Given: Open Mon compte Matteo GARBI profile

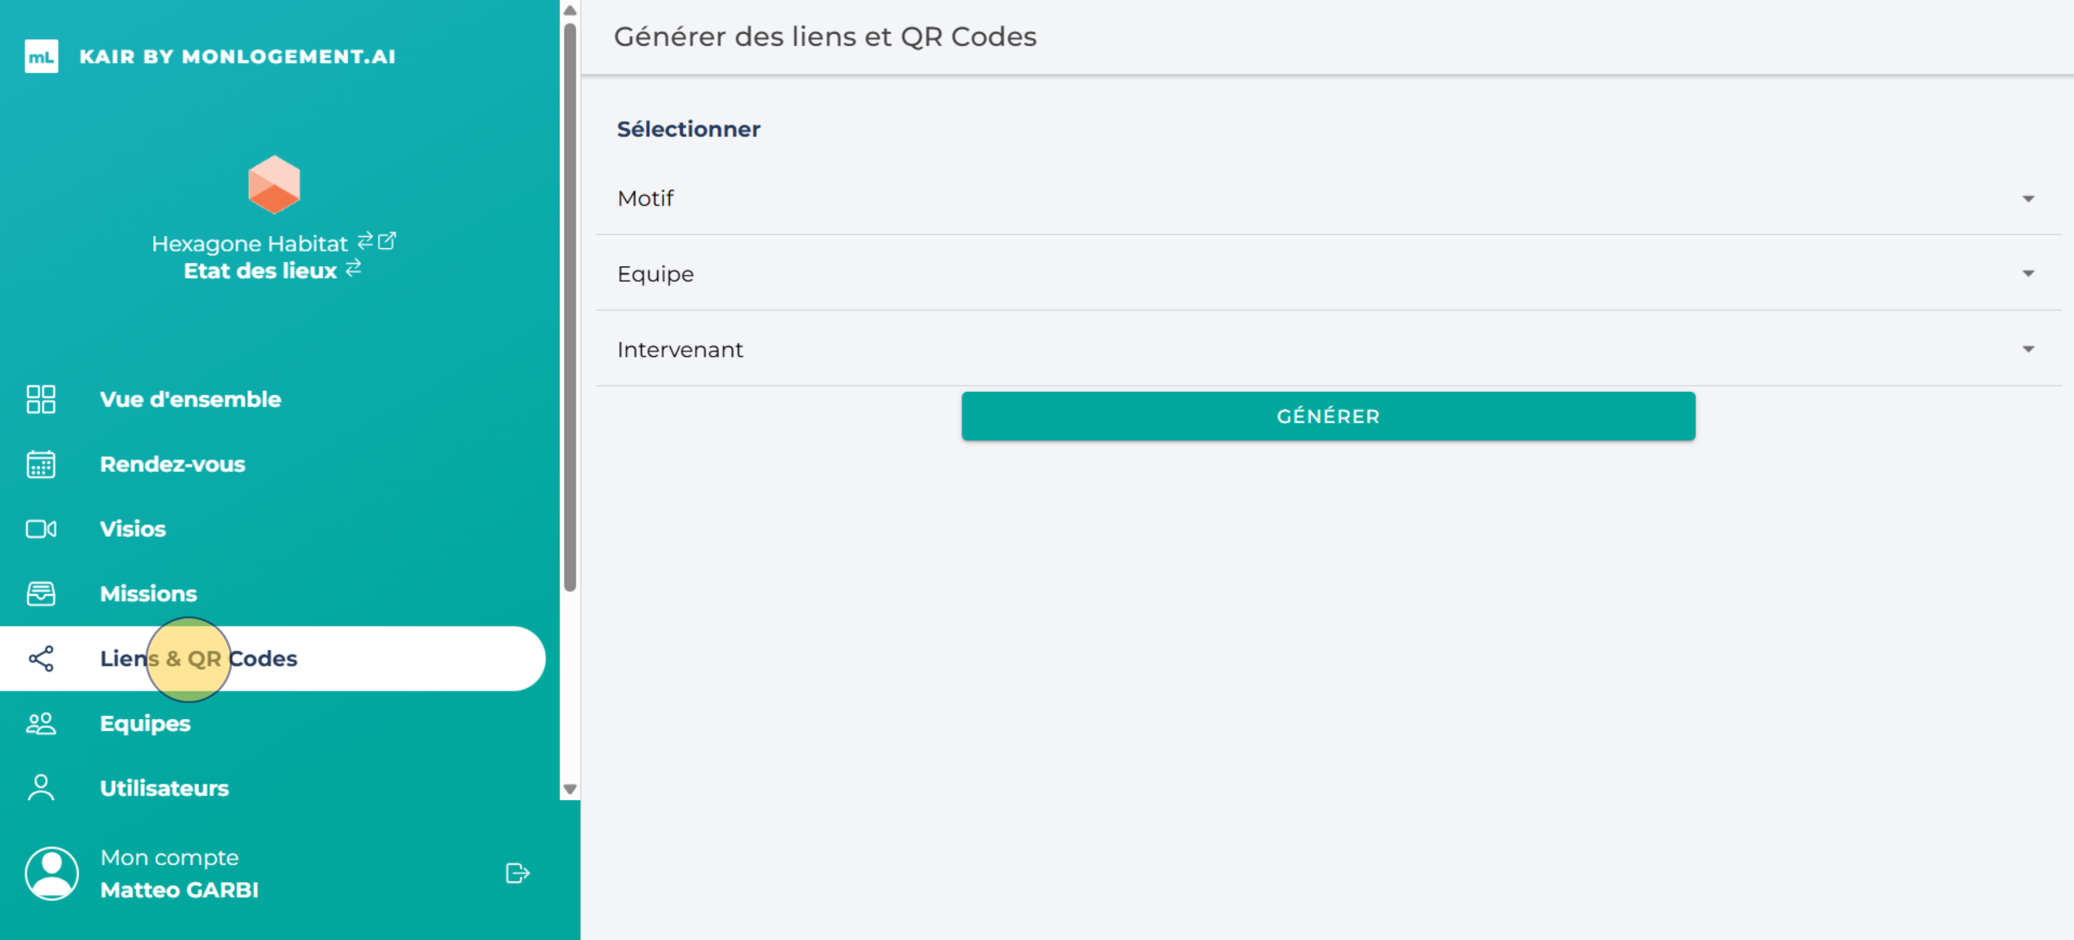Looking at the screenshot, I should click(179, 873).
